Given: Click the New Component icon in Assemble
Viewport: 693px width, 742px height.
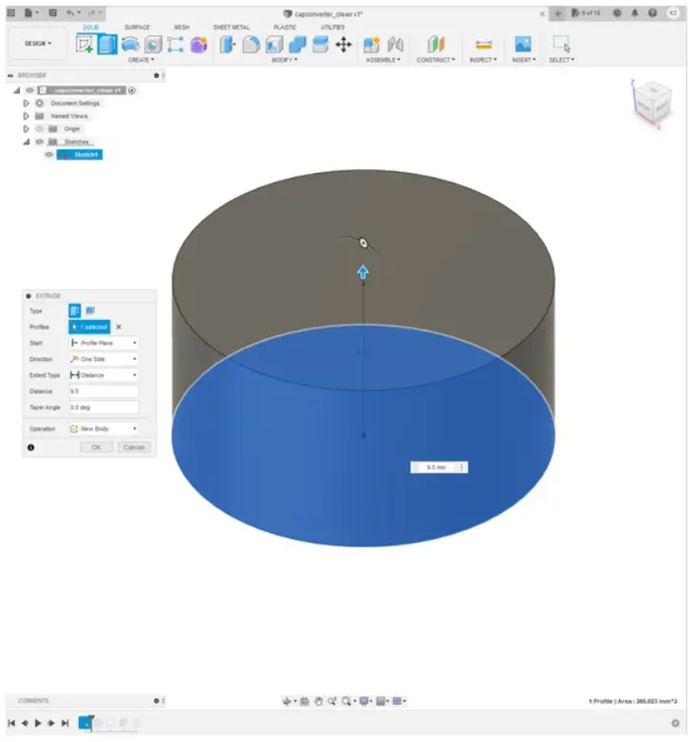Looking at the screenshot, I should (x=371, y=45).
